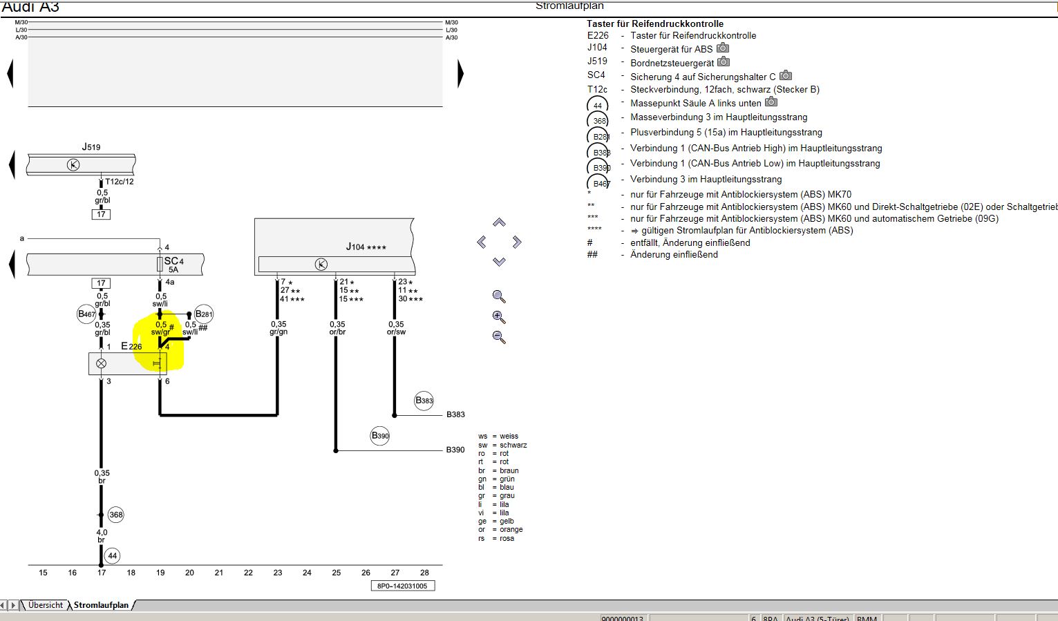Click the E226 switch label
This screenshot has width=1058, height=621.
pyautogui.click(x=131, y=346)
